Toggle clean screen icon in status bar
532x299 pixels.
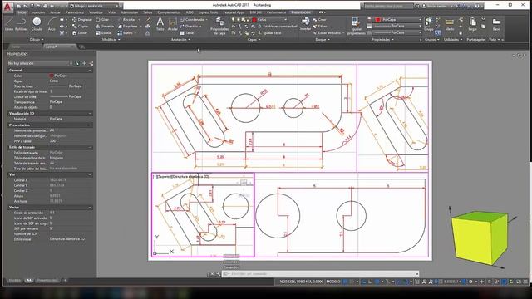click(519, 282)
